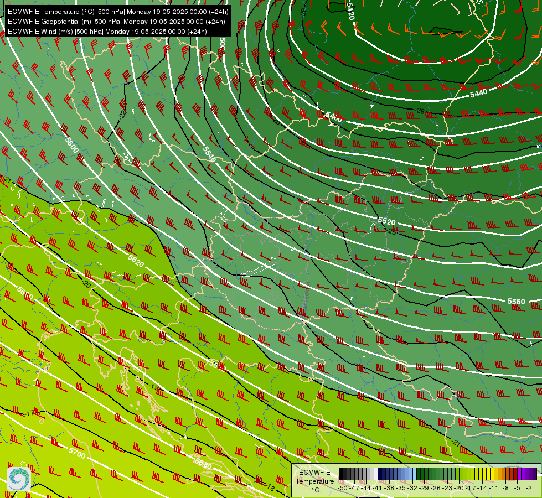The height and width of the screenshot is (498, 542).
Task: Click the red legend swatch
Action: pyautogui.click(x=515, y=474)
